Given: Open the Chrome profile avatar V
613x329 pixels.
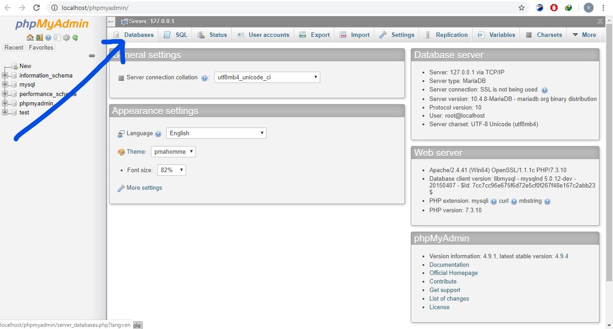Looking at the screenshot, I should click(x=588, y=8).
